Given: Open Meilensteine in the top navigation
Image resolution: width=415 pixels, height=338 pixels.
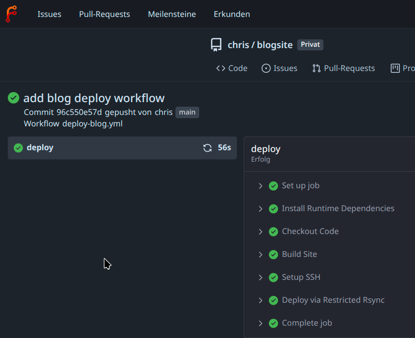Looking at the screenshot, I should (x=172, y=14).
